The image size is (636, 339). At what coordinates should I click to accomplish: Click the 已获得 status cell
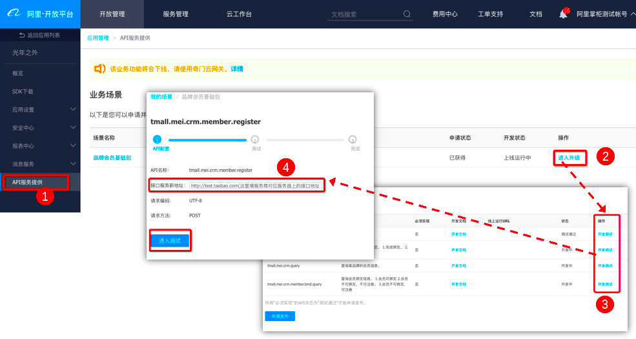tap(457, 158)
